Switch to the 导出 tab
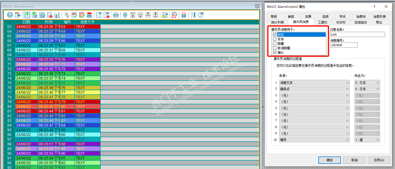Screen dimensions: 395x169 pos(379,22)
